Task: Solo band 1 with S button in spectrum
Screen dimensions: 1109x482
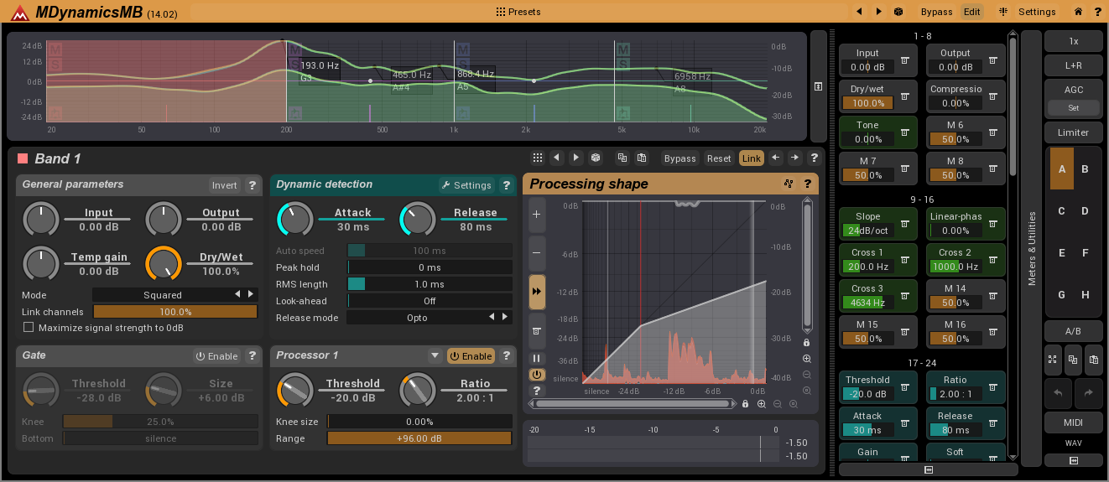Action: (x=55, y=64)
